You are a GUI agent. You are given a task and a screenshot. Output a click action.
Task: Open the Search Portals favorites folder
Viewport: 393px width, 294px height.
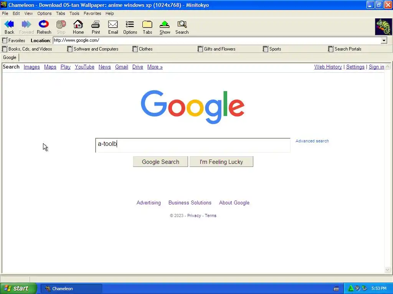(x=345, y=49)
